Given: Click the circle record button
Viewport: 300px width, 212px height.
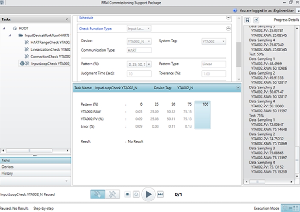Looking at the screenshot, I should coord(136,194).
